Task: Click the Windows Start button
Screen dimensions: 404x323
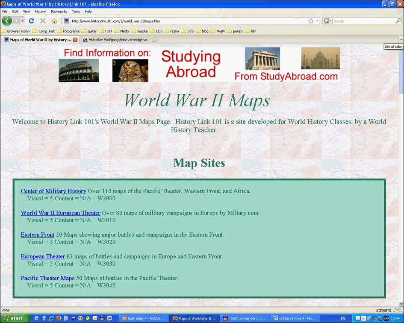Action: (x=15, y=318)
